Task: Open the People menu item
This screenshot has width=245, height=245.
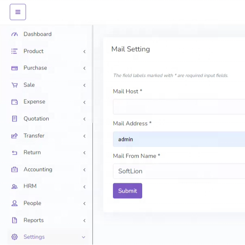Action: pos(32,203)
